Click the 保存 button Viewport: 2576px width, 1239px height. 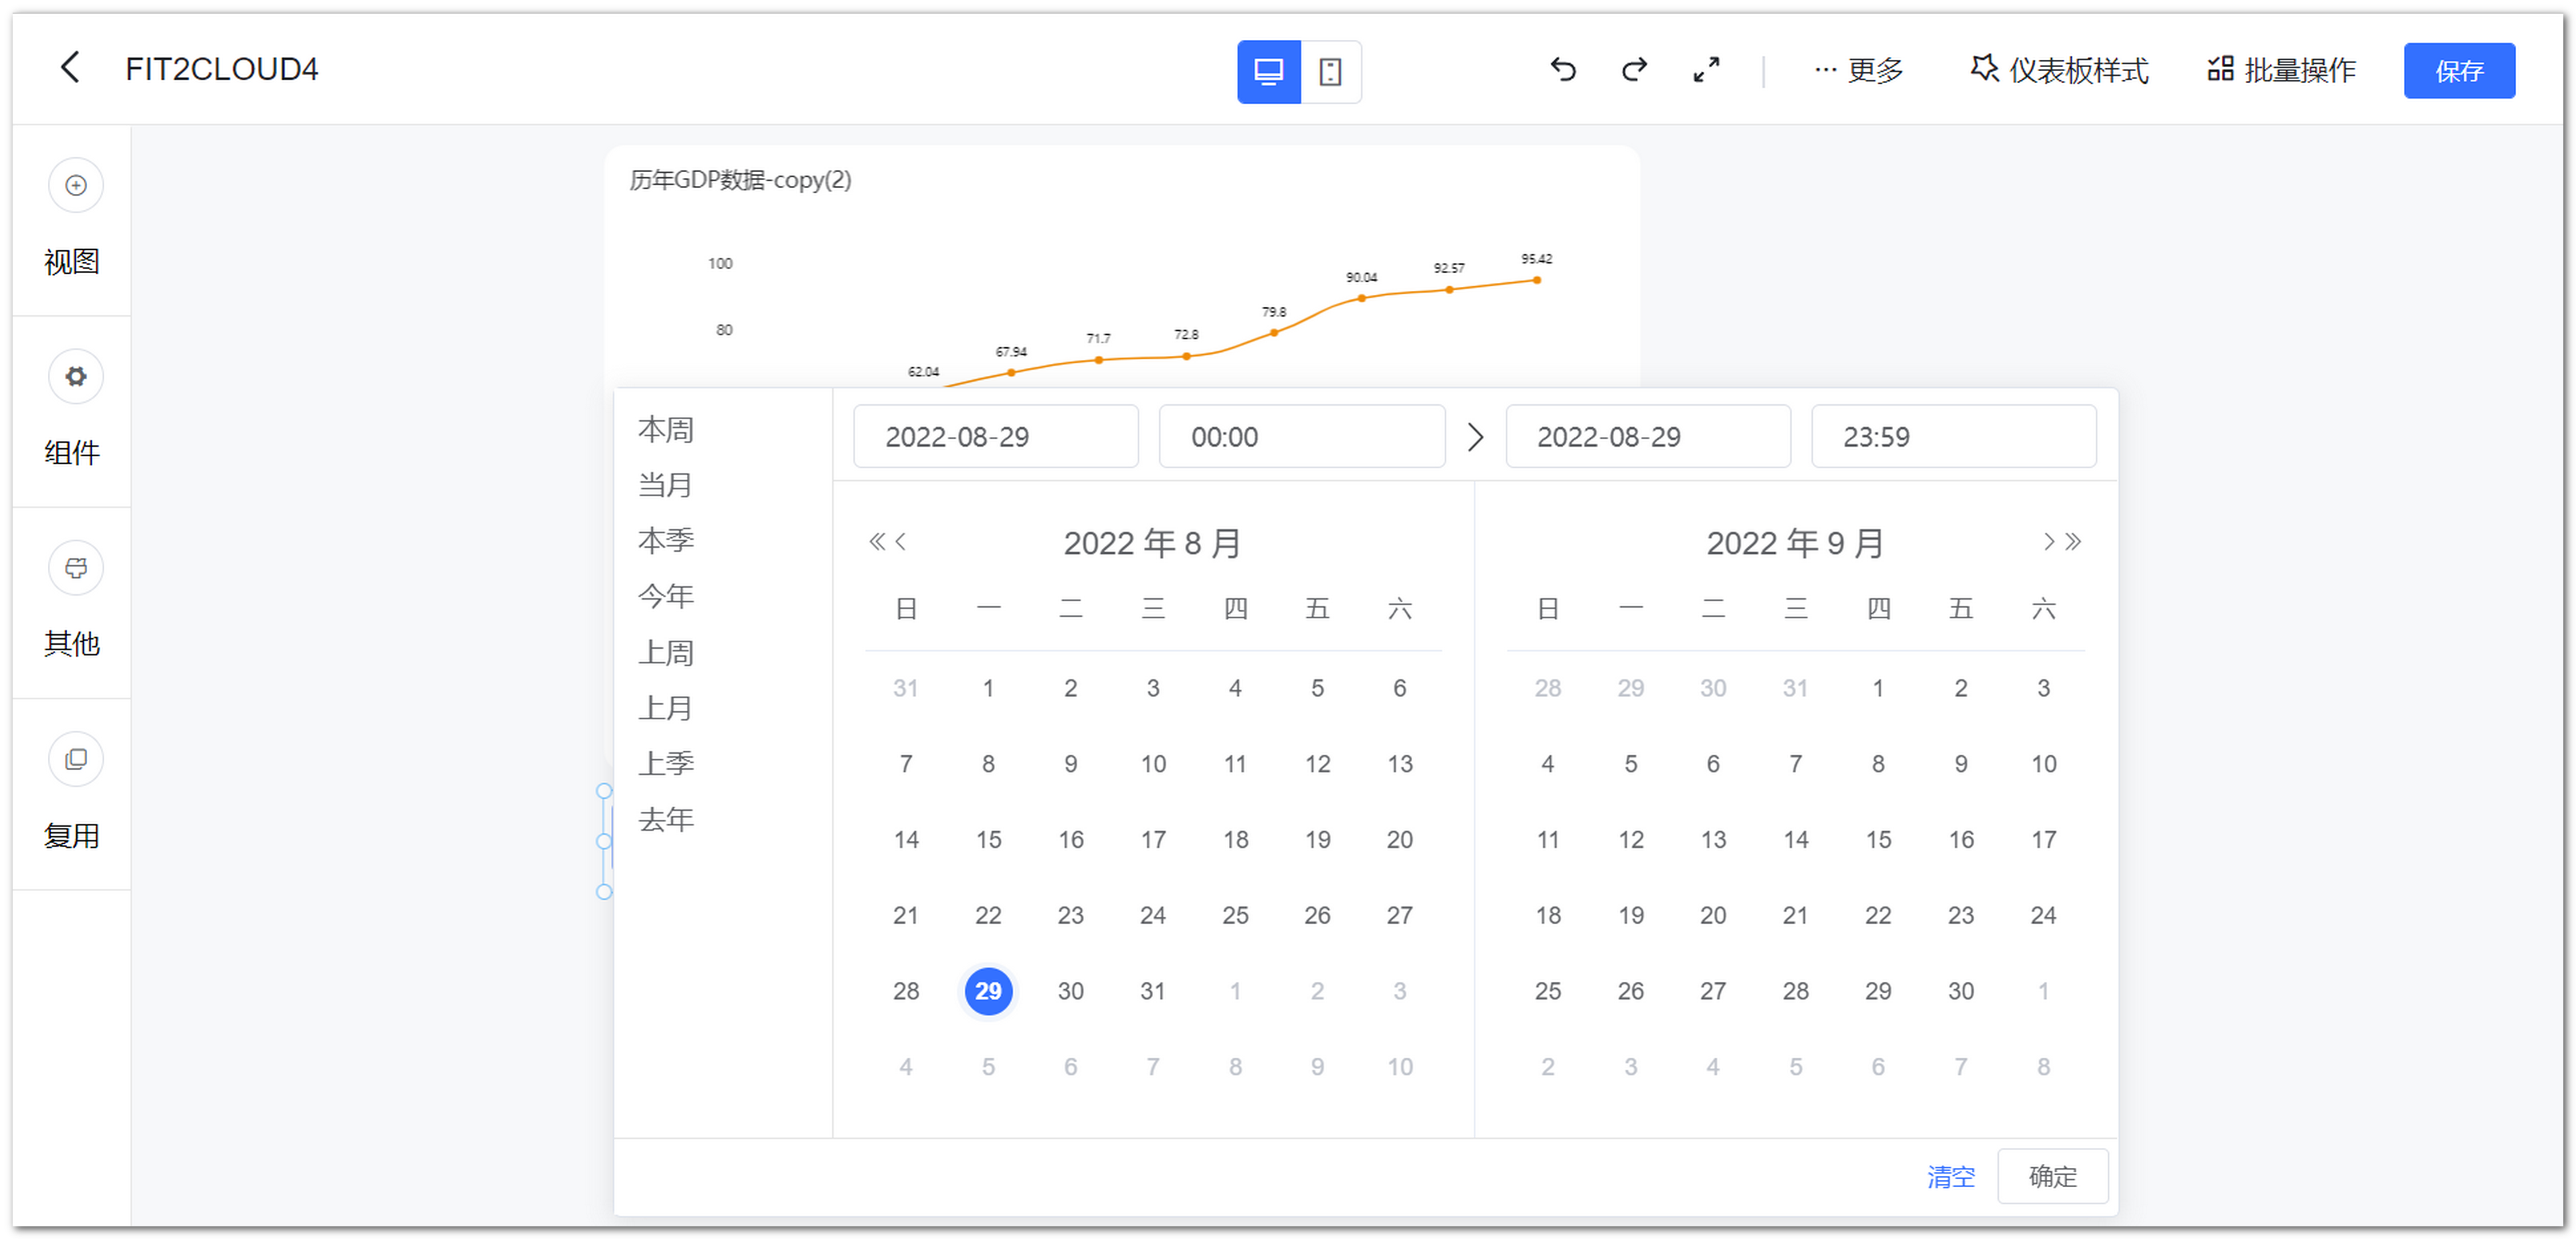pos(2459,70)
